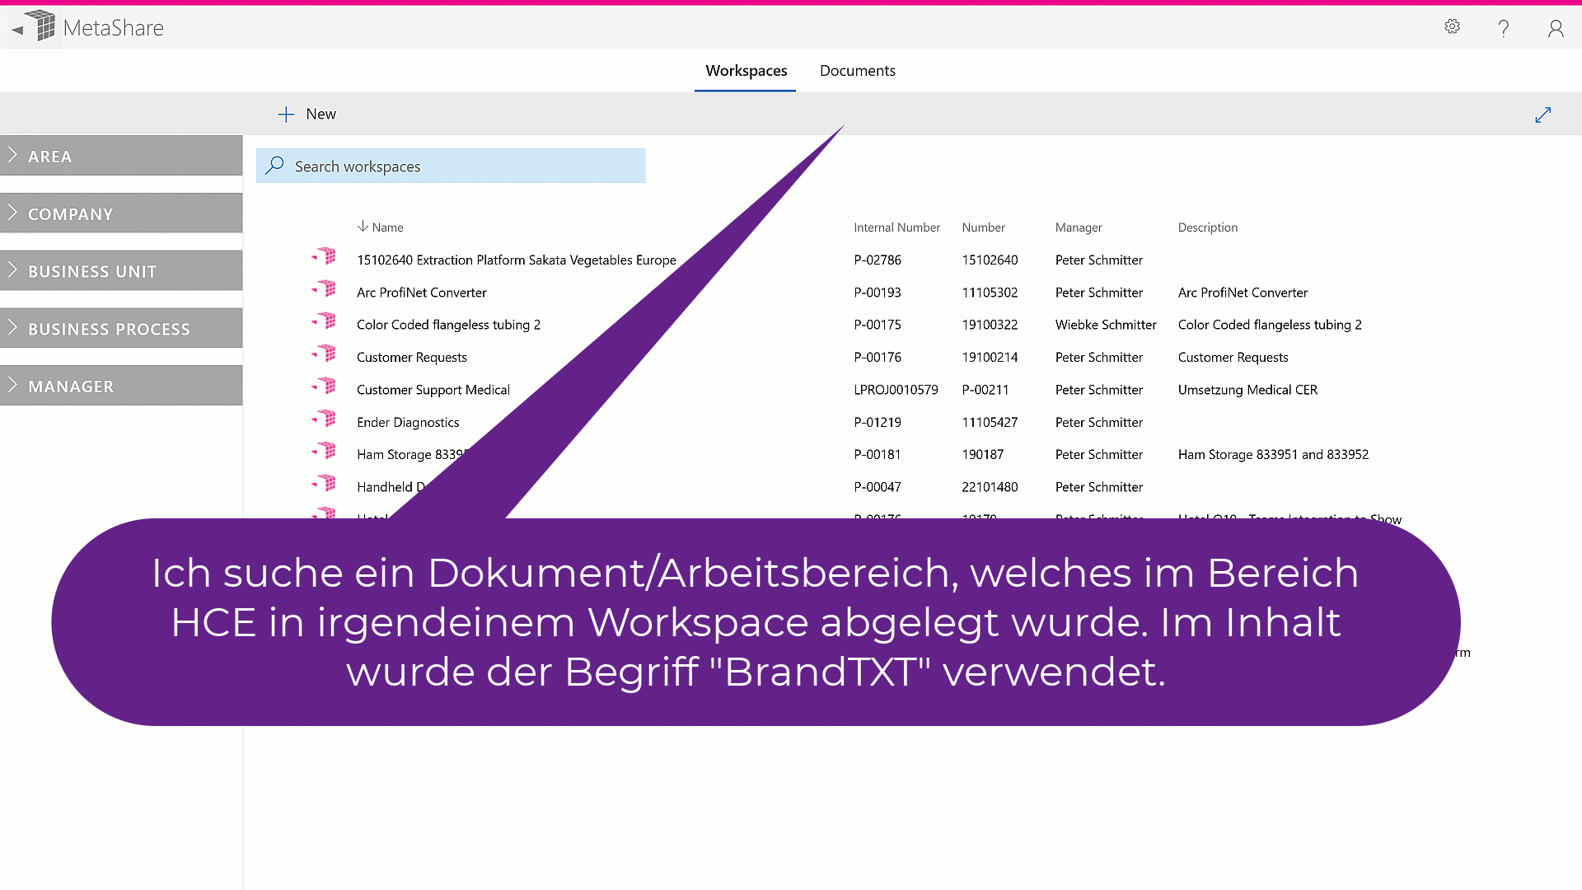Expand the COMPANY filter section
Screen dimensions: 1582x890
tap(121, 213)
